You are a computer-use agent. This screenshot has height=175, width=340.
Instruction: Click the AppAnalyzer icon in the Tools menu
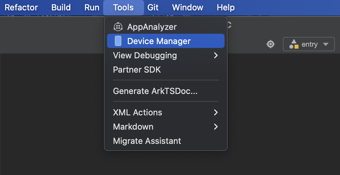pyautogui.click(x=118, y=27)
